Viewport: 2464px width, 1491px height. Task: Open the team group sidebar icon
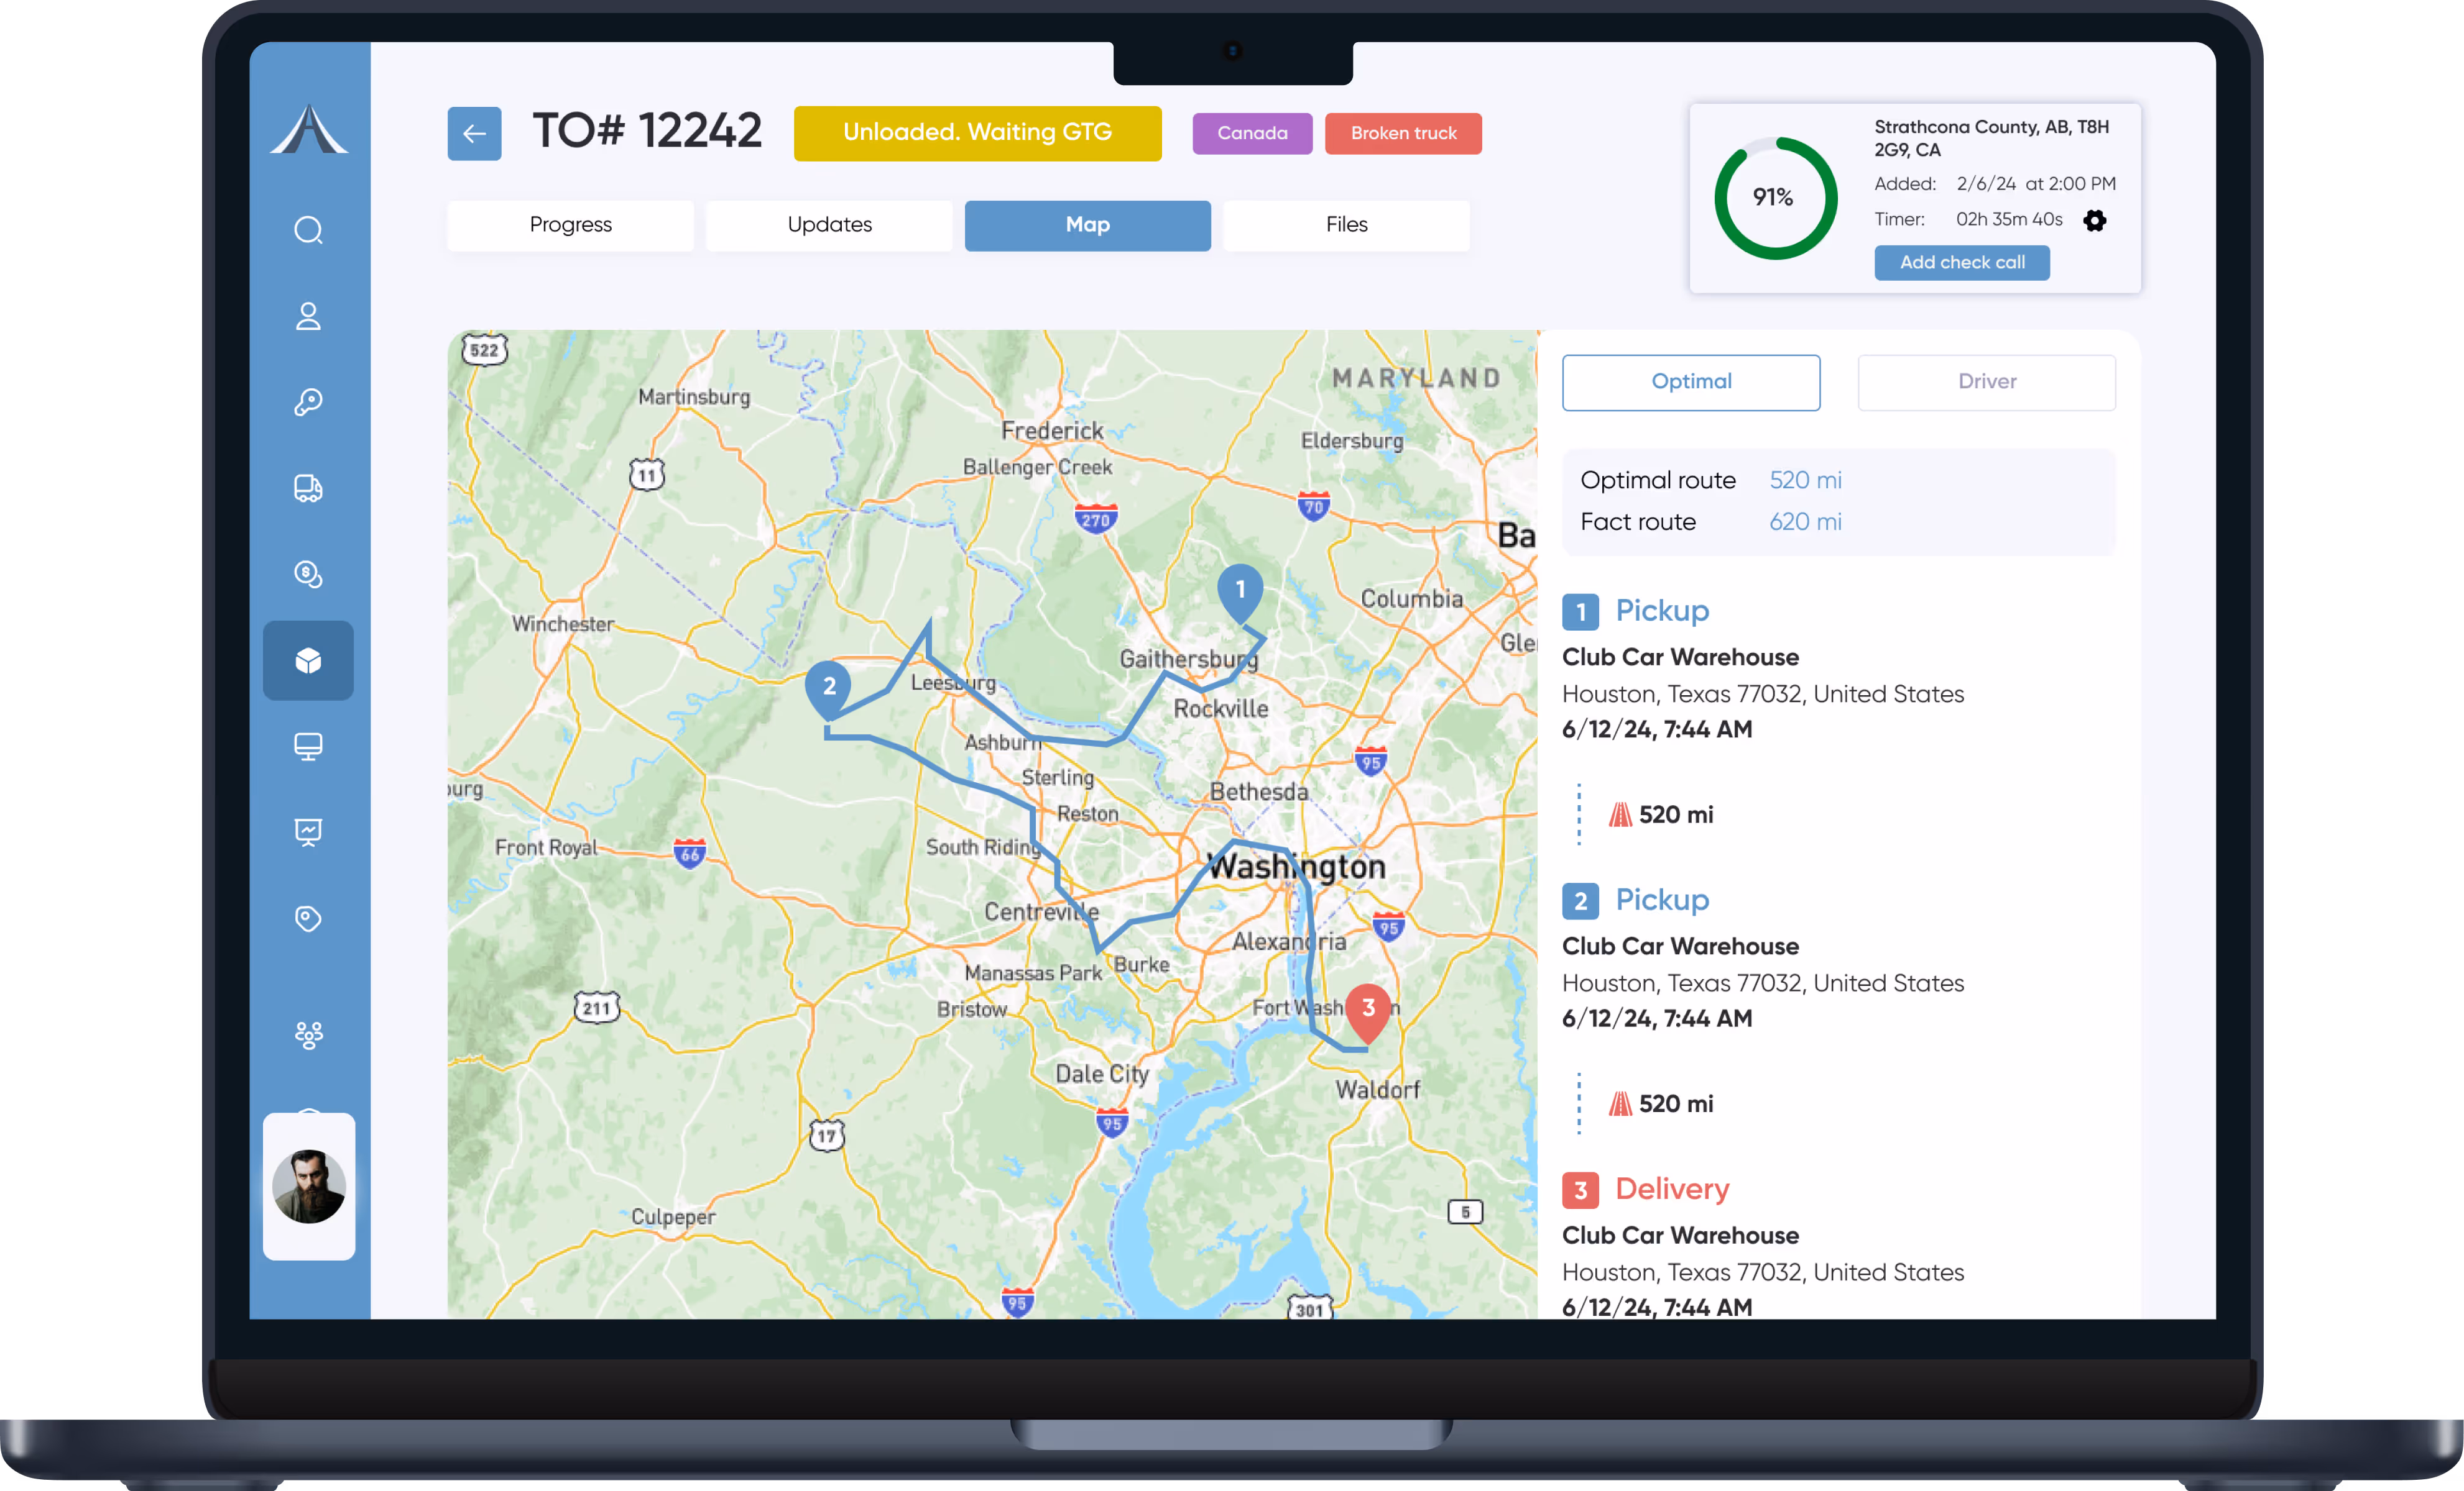click(x=308, y=1034)
